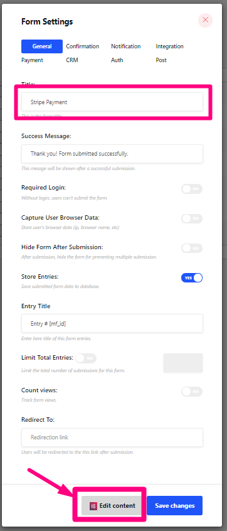Switch to the CRM tab
The height and width of the screenshot is (531, 227).
[71, 60]
